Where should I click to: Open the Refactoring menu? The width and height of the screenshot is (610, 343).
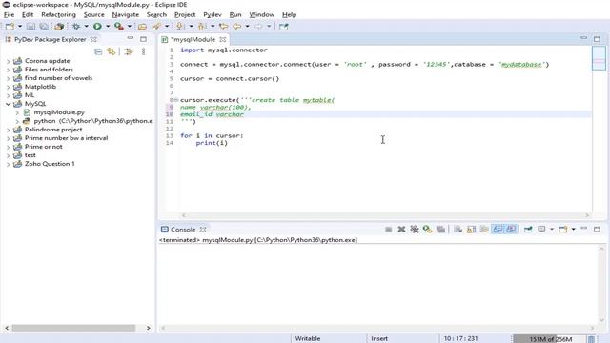point(59,15)
